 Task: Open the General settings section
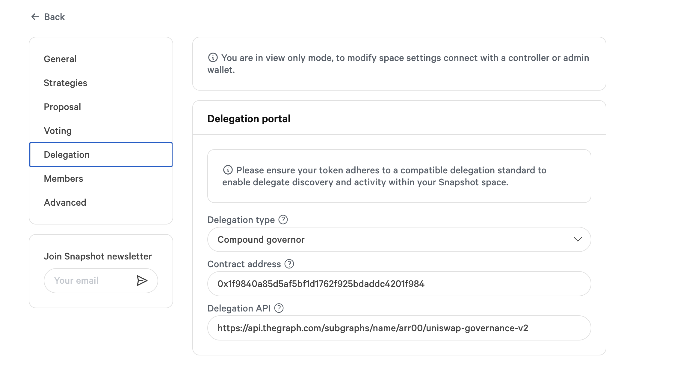(60, 59)
